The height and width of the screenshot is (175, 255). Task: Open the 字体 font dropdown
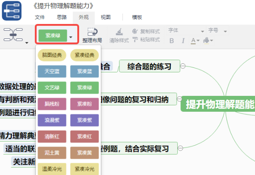(x=186, y=30)
